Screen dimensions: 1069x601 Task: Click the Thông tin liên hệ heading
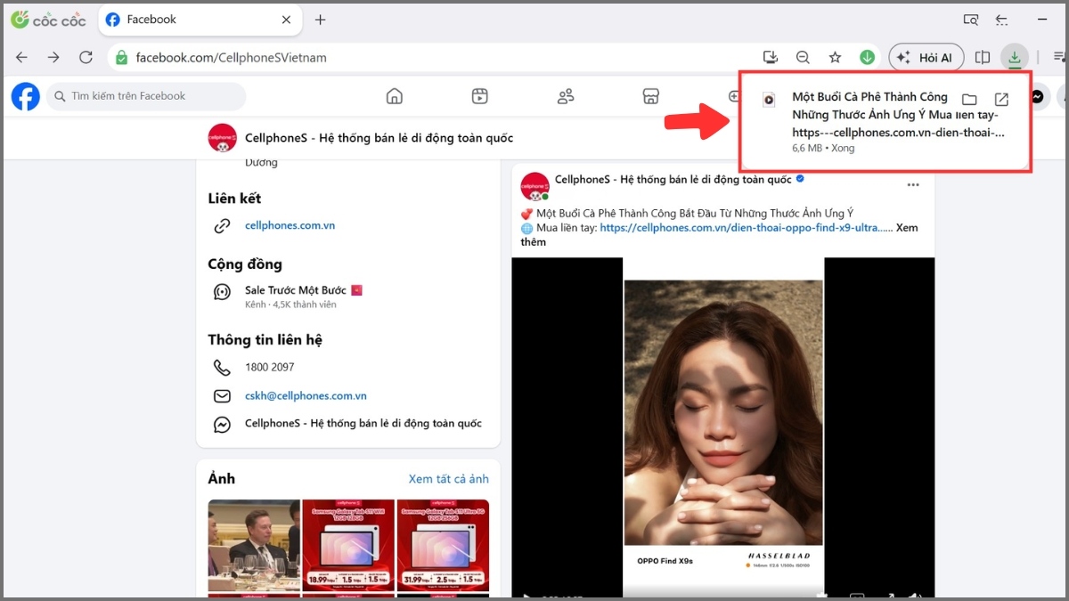(265, 340)
